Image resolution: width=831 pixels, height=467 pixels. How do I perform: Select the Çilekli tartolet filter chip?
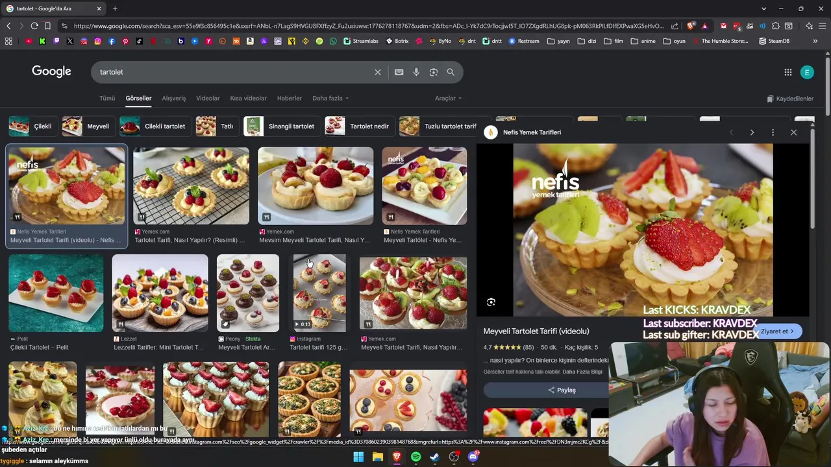tap(155, 126)
